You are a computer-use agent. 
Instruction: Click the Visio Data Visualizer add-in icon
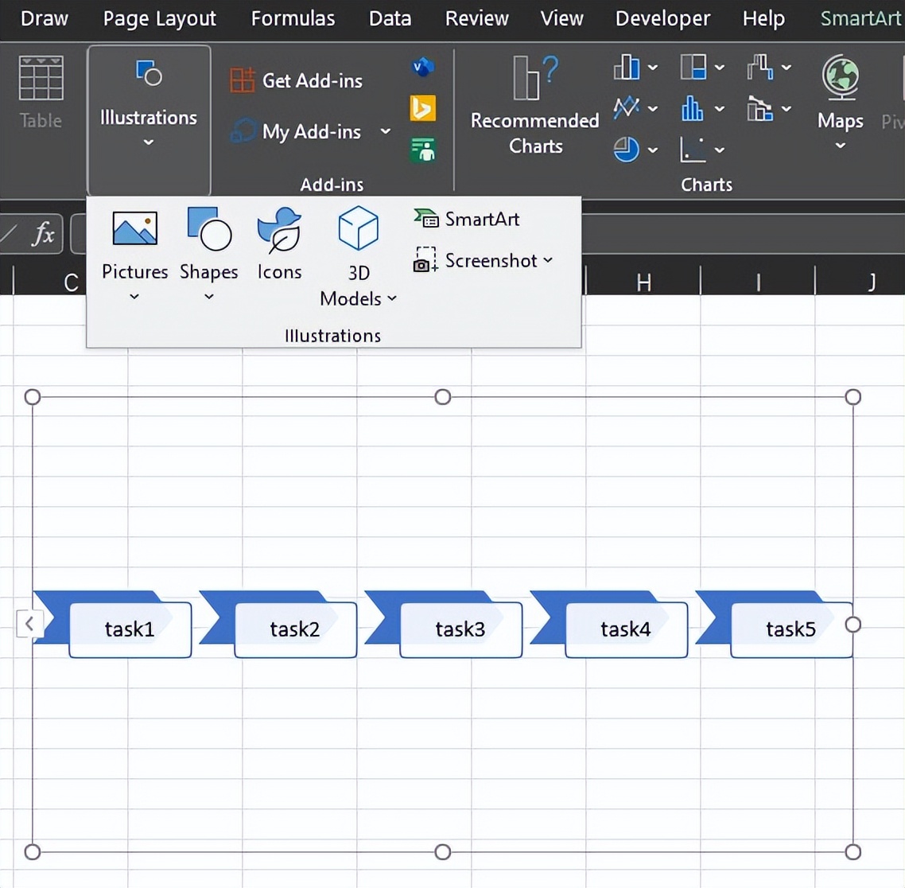422,68
